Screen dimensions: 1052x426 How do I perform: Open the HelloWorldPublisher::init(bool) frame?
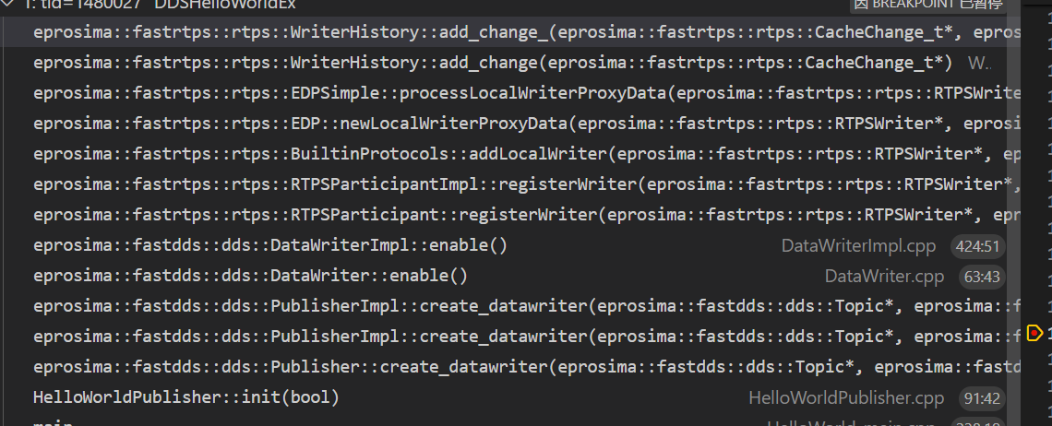pos(185,398)
